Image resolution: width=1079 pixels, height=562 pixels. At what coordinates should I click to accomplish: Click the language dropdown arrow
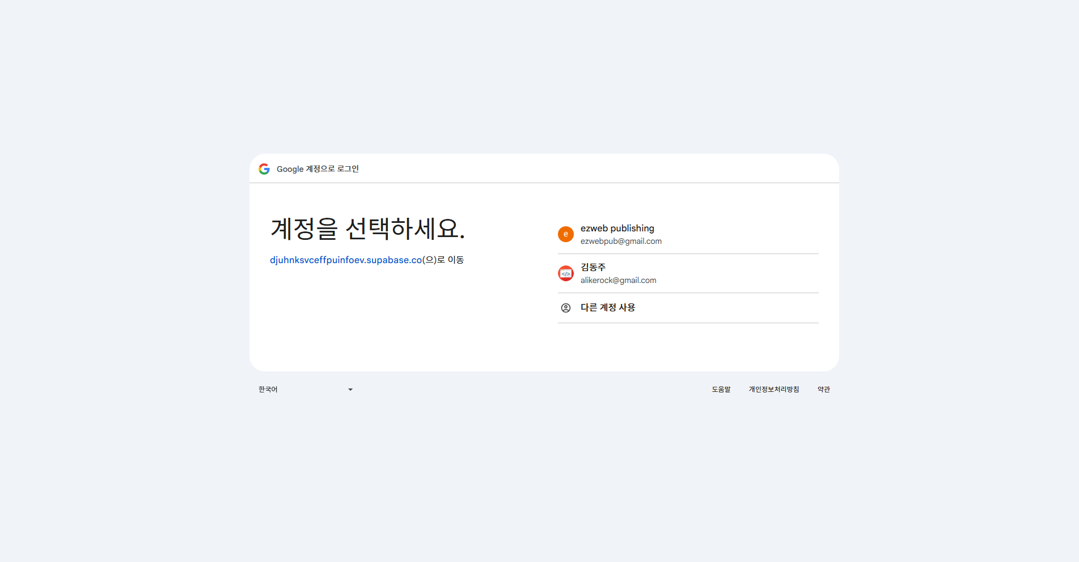point(350,390)
